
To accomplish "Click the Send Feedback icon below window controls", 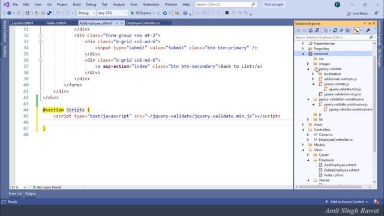I will click(376, 13).
